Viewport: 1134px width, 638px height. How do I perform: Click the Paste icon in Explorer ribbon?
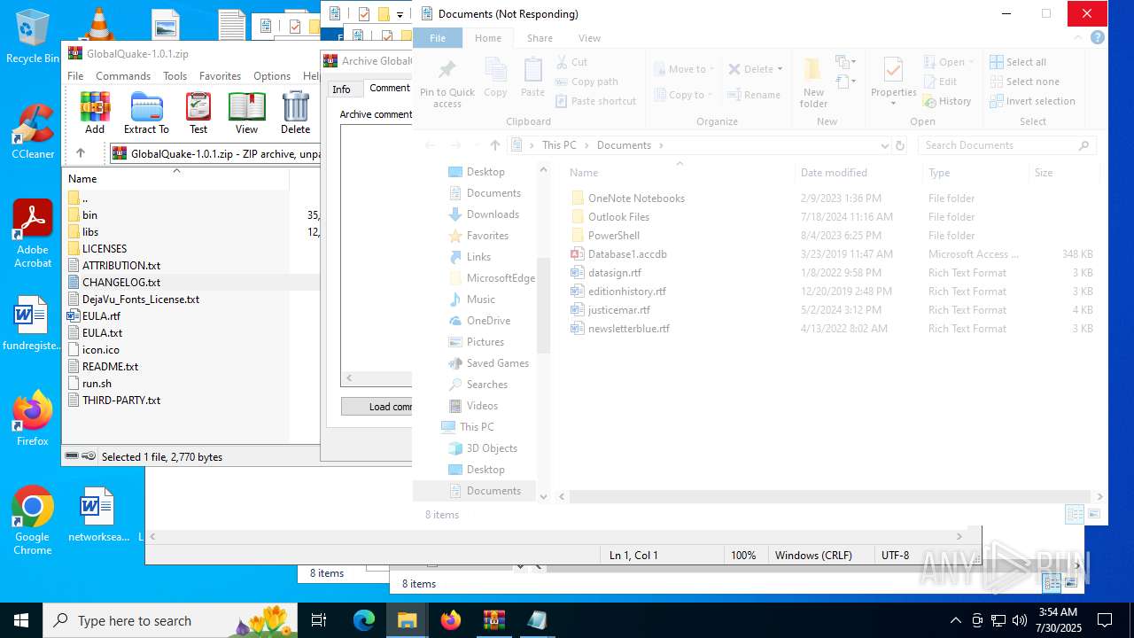[533, 78]
